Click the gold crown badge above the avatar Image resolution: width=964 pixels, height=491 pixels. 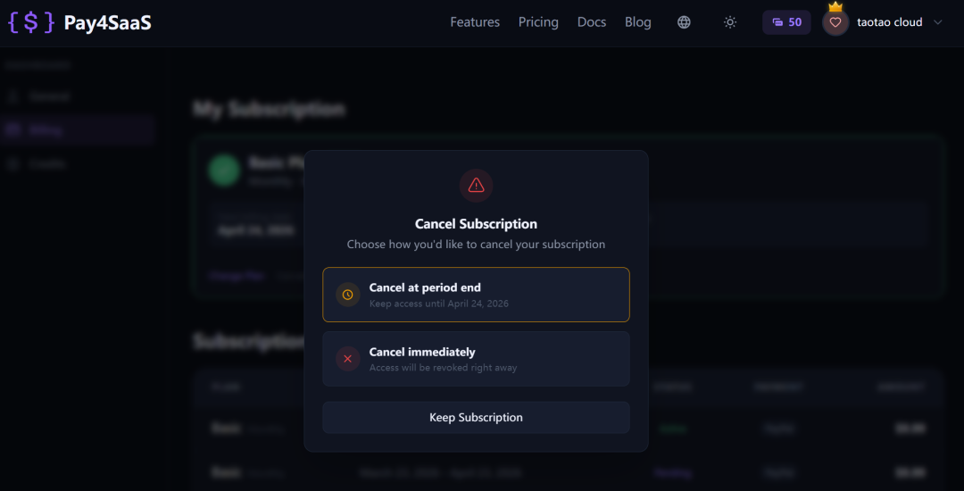click(835, 7)
